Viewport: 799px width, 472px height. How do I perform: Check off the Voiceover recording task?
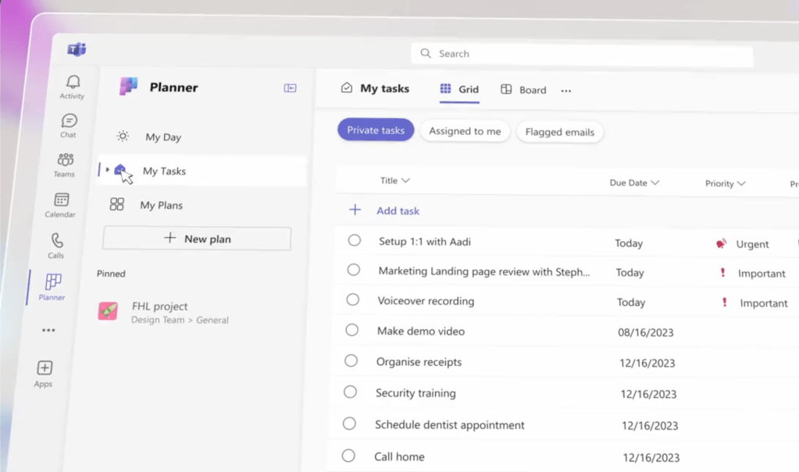(353, 300)
